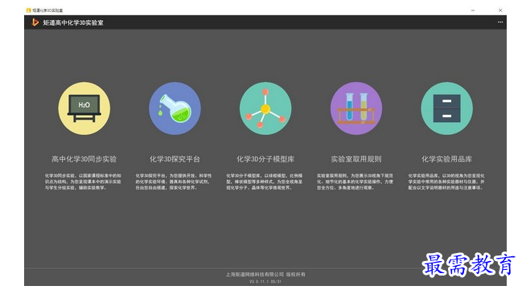Screen dimensions: 522x290
Task: Click the description under 化学实验用品库
Action: point(446,182)
